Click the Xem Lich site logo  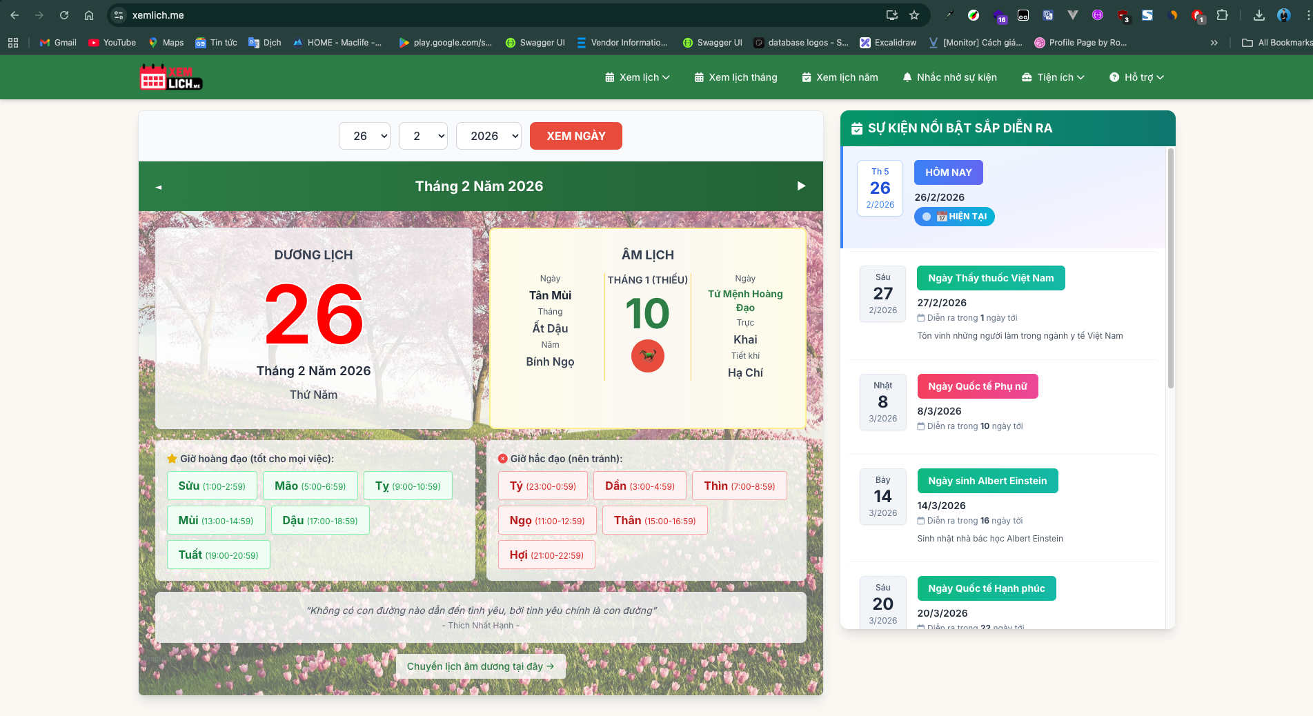tap(171, 77)
